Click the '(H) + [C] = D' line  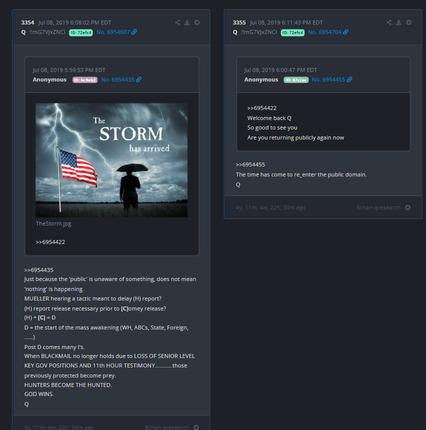[x=40, y=317]
